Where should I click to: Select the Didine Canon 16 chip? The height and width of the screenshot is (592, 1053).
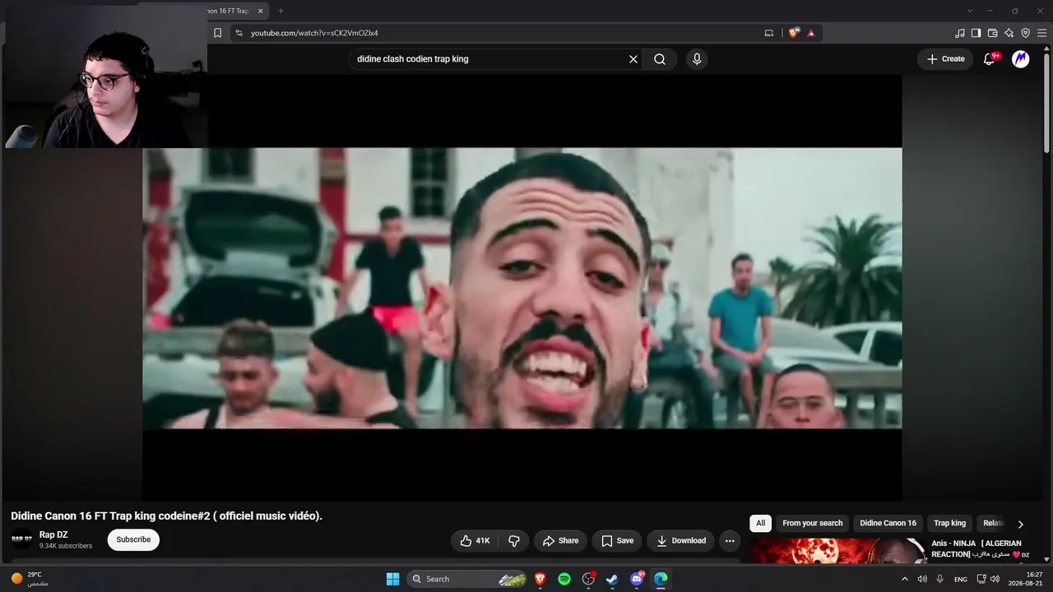tap(888, 523)
